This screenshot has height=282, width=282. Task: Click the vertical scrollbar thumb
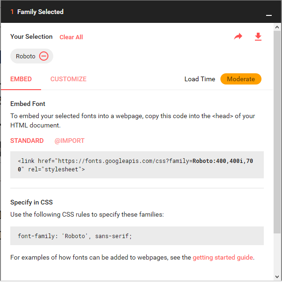click(277, 132)
